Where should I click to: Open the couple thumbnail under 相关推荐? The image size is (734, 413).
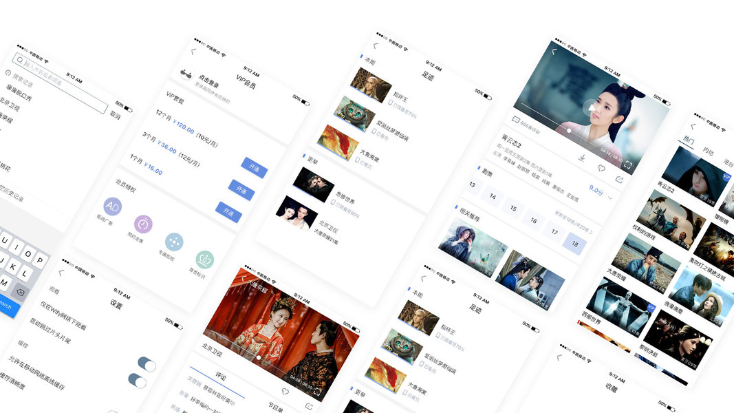tap(530, 280)
